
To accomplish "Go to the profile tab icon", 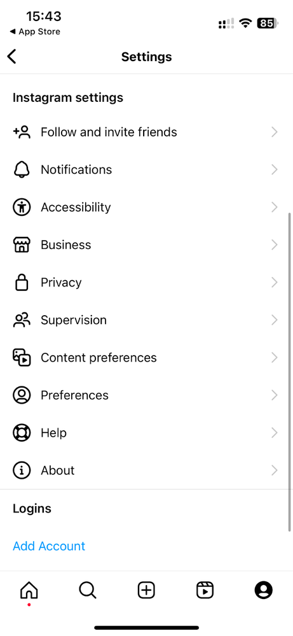I will (264, 590).
